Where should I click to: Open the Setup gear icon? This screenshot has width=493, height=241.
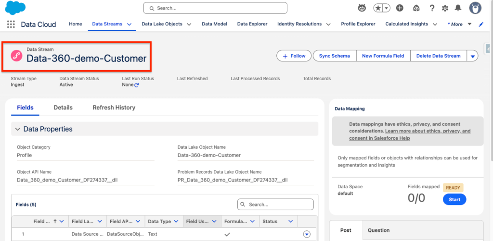click(445, 8)
